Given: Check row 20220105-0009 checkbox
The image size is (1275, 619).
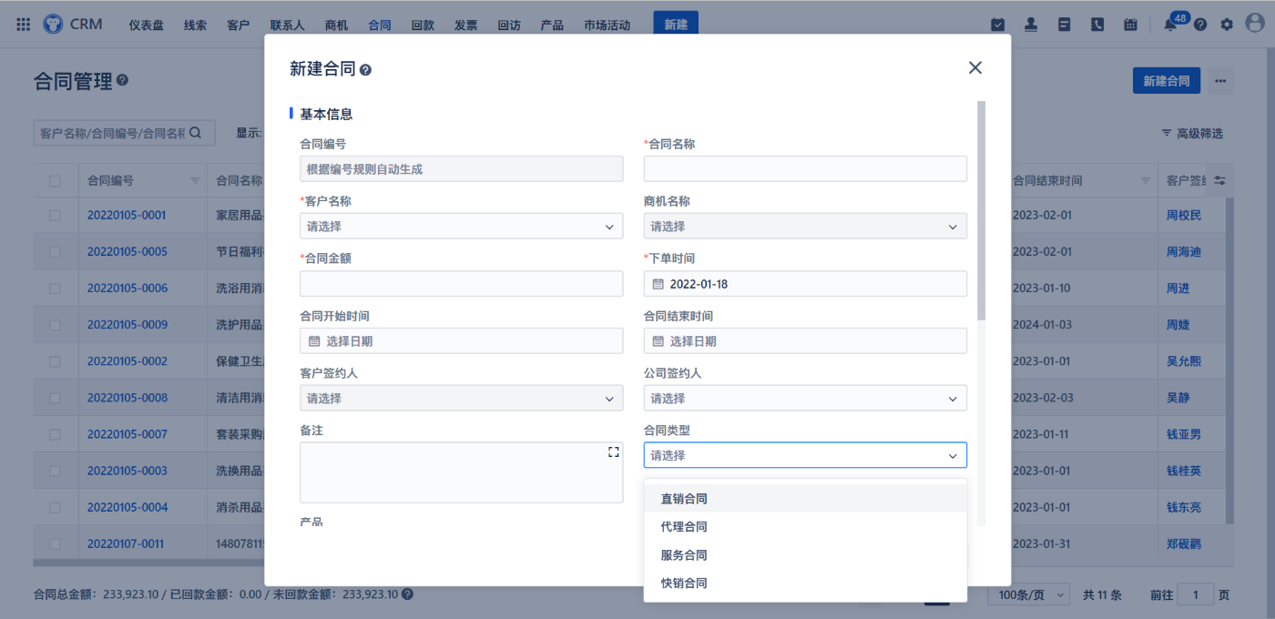Looking at the screenshot, I should 55,325.
